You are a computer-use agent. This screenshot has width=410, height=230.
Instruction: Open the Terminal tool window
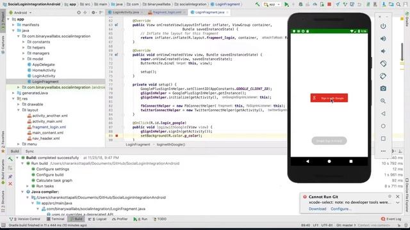[56, 219]
